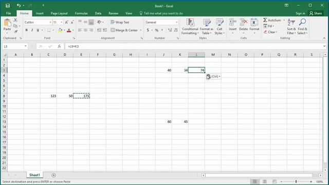Click the Clear button in Editing group
Viewport: 329px width, 185px height.
click(x=270, y=32)
